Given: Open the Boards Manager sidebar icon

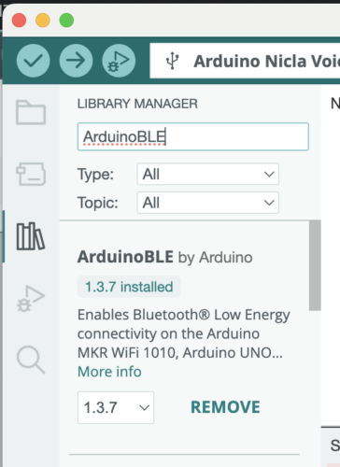Looking at the screenshot, I should click(31, 174).
